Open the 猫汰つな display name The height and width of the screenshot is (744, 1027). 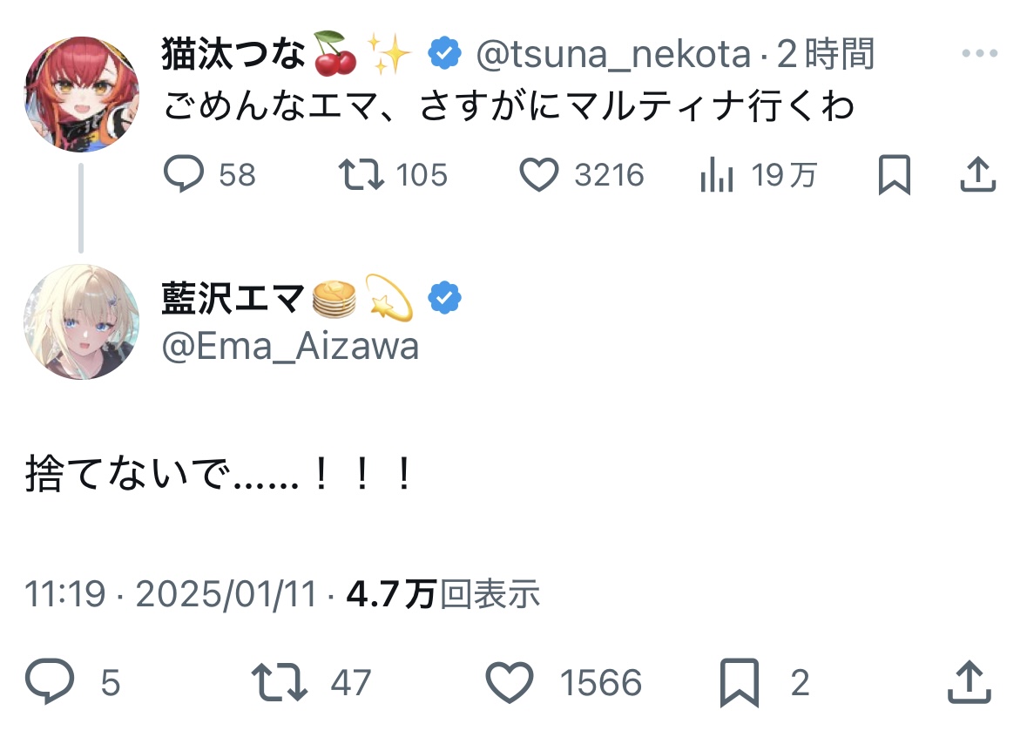pyautogui.click(x=234, y=56)
